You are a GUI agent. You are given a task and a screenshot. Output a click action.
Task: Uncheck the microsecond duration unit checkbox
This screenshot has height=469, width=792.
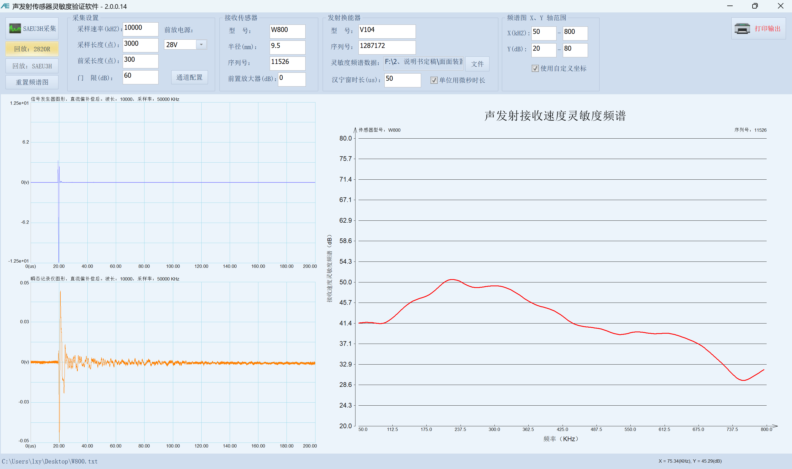pyautogui.click(x=434, y=80)
